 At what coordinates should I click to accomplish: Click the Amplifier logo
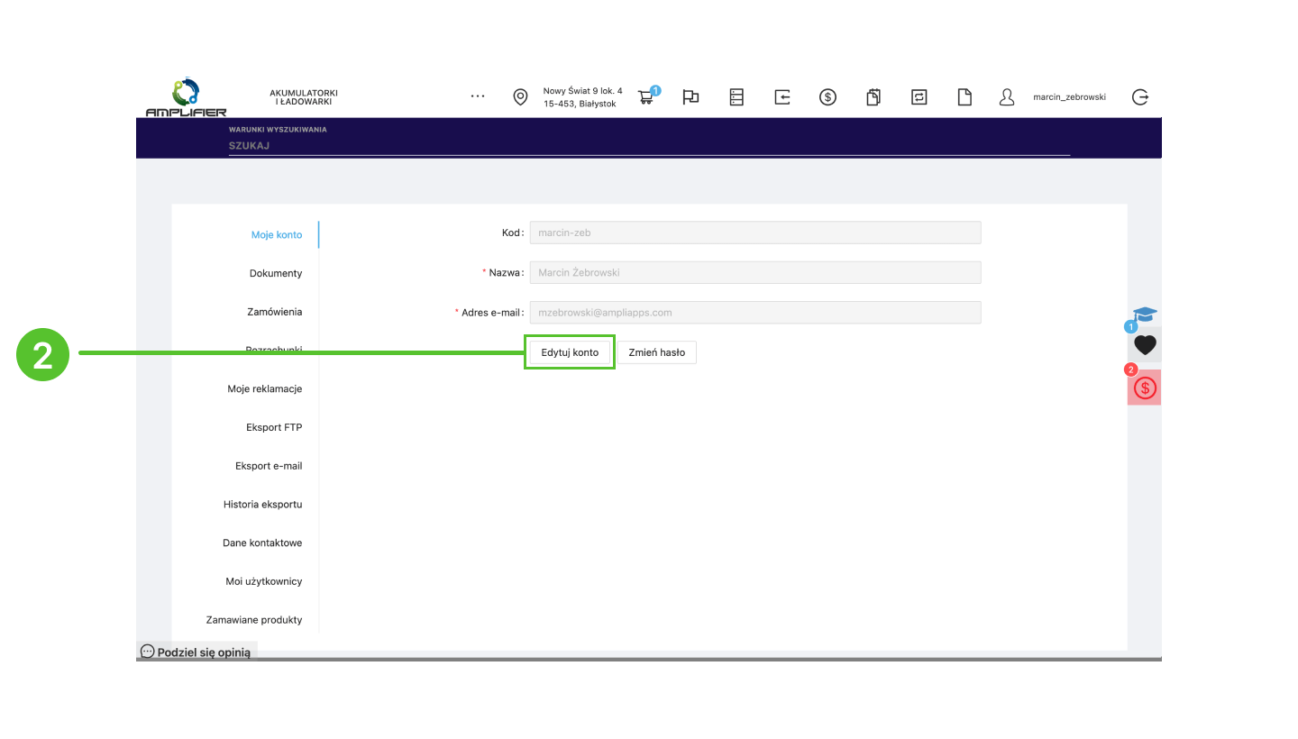(x=186, y=97)
